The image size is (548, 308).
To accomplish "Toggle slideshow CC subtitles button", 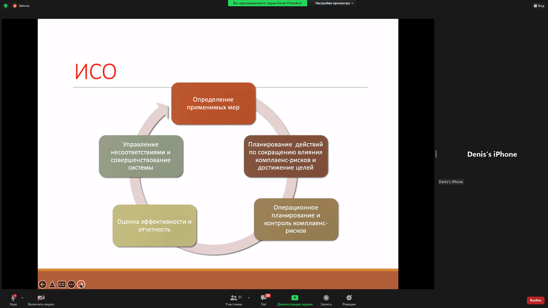I will coord(62,284).
